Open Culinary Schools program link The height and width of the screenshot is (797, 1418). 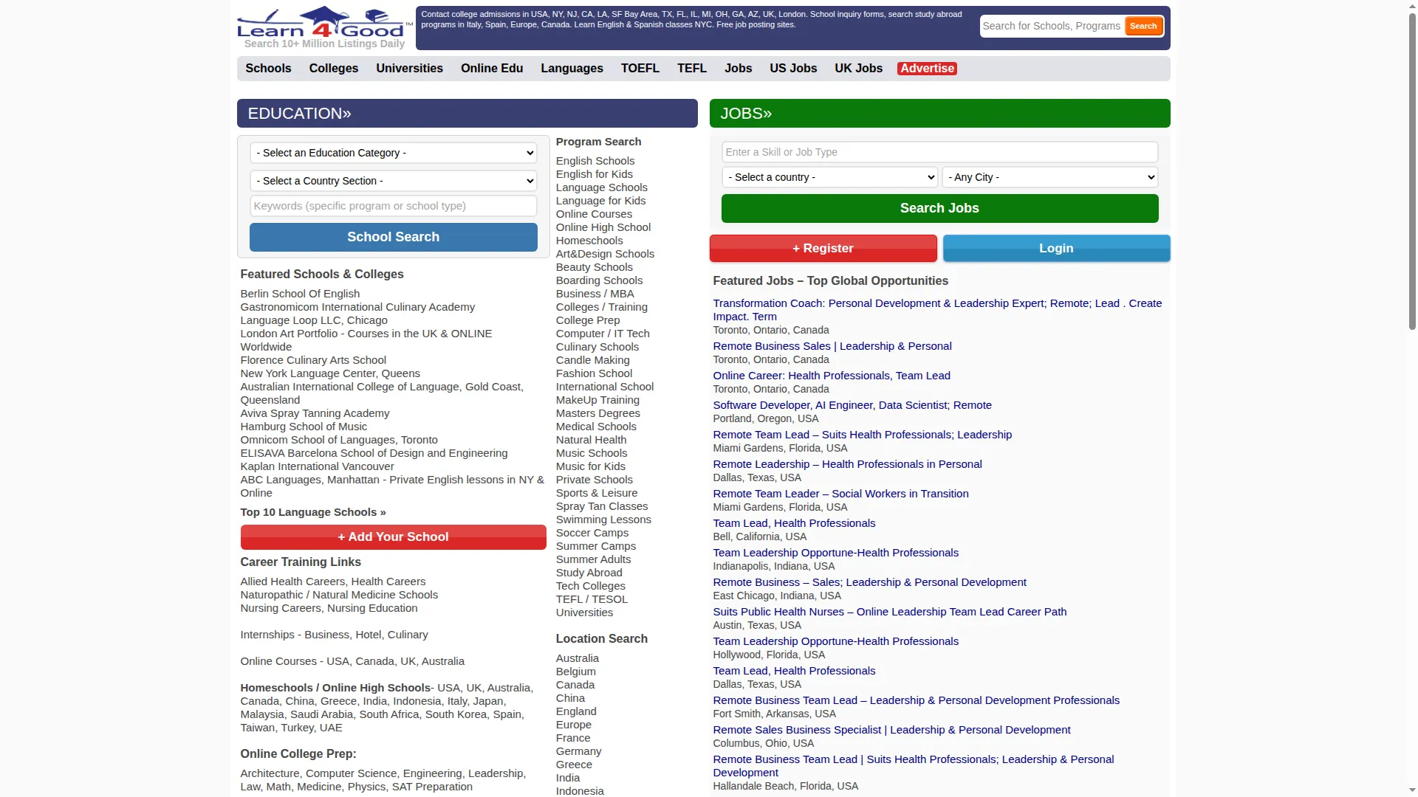pyautogui.click(x=597, y=347)
